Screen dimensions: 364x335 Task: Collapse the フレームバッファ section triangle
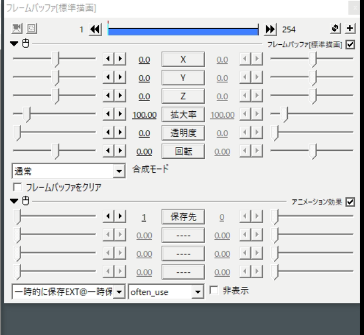[14, 44]
